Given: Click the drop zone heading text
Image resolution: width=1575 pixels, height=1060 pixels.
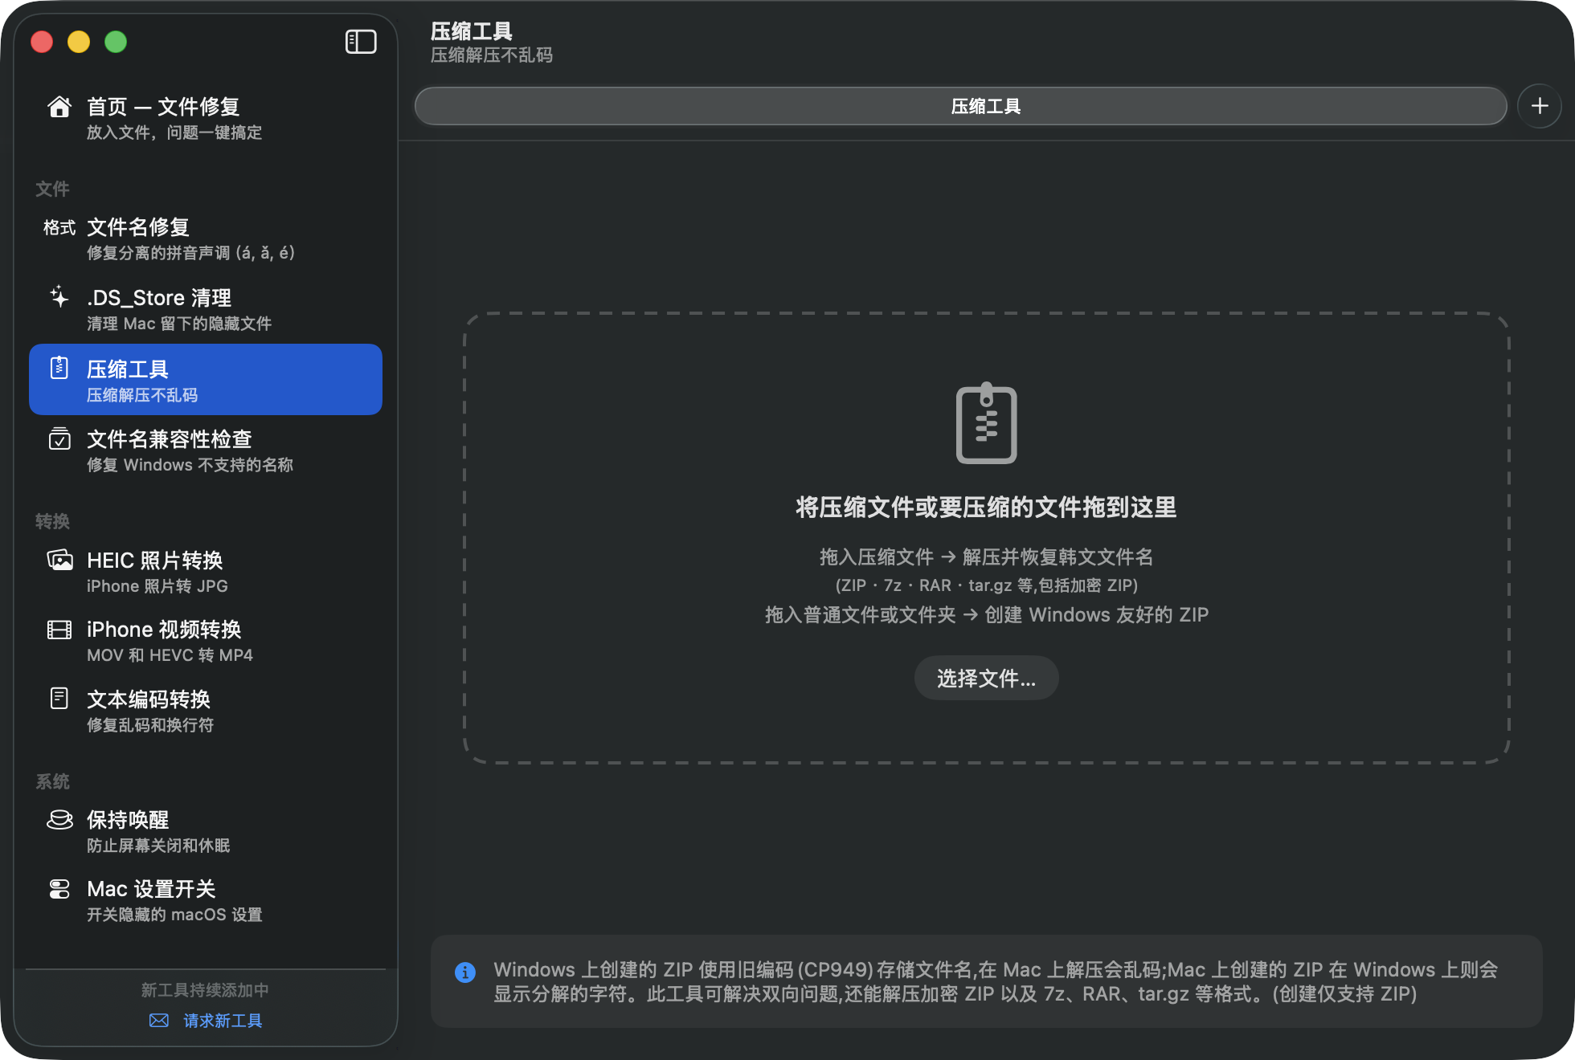Looking at the screenshot, I should [986, 508].
